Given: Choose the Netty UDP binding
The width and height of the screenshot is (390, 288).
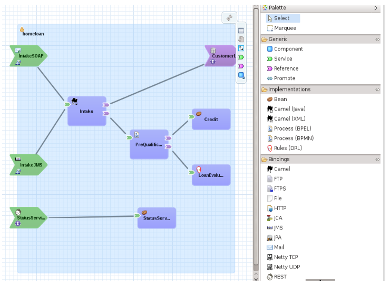Looking at the screenshot, I should tap(284, 267).
